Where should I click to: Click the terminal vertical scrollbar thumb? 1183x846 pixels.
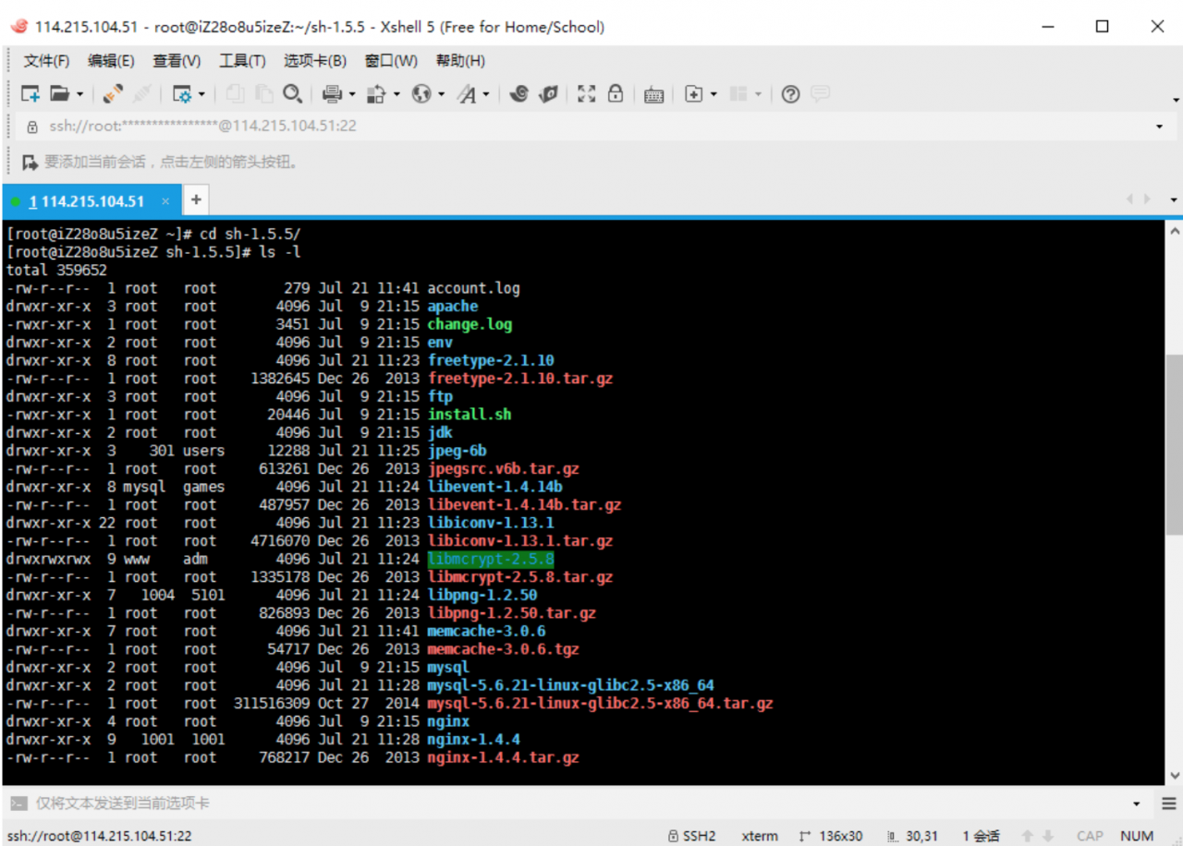(x=1174, y=444)
